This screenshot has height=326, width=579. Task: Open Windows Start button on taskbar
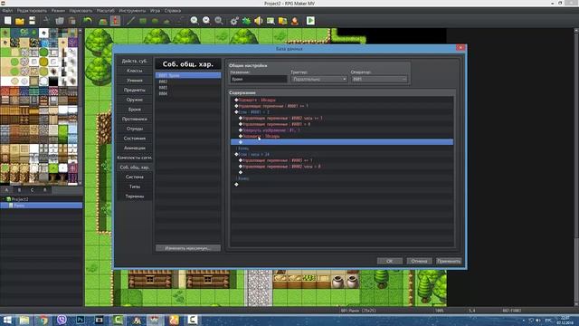(x=7, y=320)
